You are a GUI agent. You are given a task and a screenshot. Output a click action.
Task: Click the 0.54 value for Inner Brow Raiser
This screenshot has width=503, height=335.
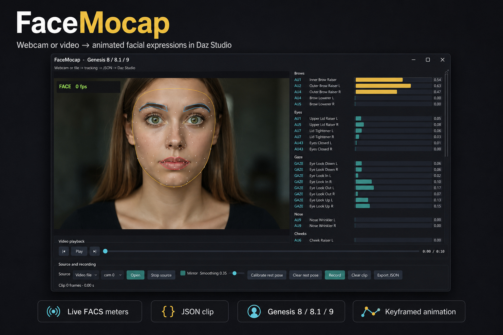coord(437,80)
